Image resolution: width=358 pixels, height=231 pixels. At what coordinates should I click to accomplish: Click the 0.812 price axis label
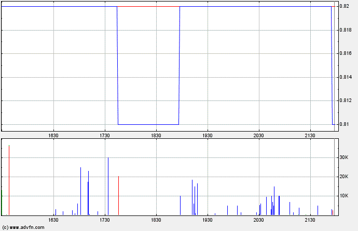pos(348,100)
